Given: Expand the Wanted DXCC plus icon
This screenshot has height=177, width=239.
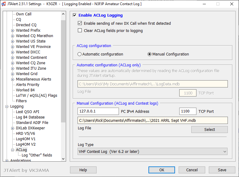Looking at the screenshot, I should click(x=12, y=52).
